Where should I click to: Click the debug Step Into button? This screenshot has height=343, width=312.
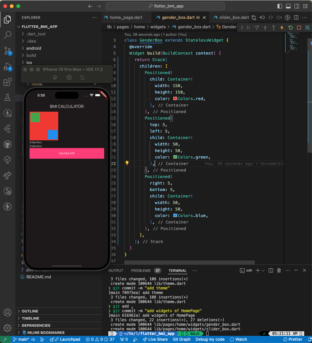pyautogui.click(x=265, y=28)
